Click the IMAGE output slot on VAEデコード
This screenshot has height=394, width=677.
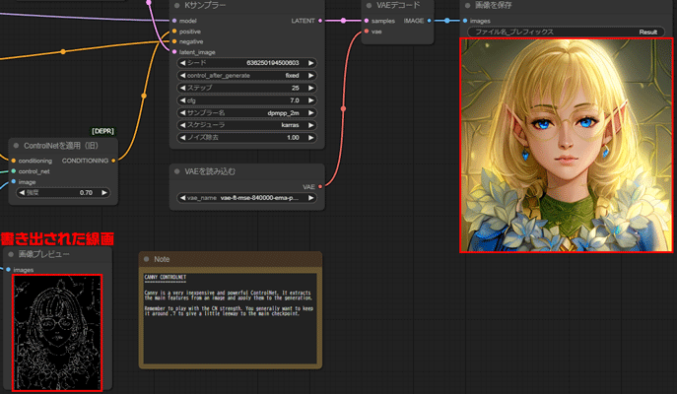429,21
